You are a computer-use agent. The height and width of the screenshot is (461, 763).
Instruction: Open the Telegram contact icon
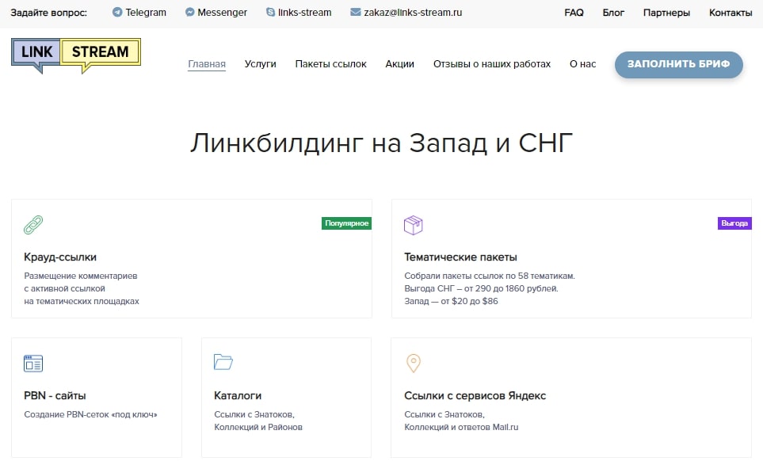click(x=117, y=12)
